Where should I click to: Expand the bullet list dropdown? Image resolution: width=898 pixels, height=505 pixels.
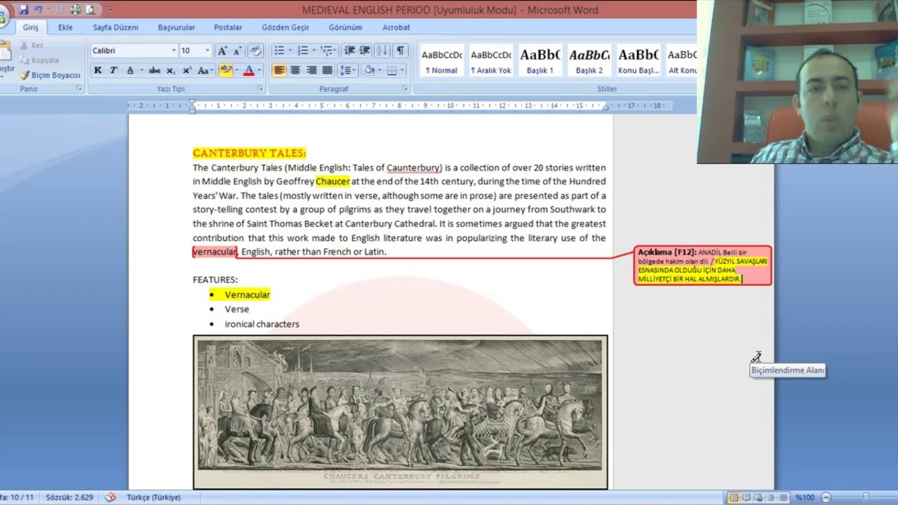290,50
